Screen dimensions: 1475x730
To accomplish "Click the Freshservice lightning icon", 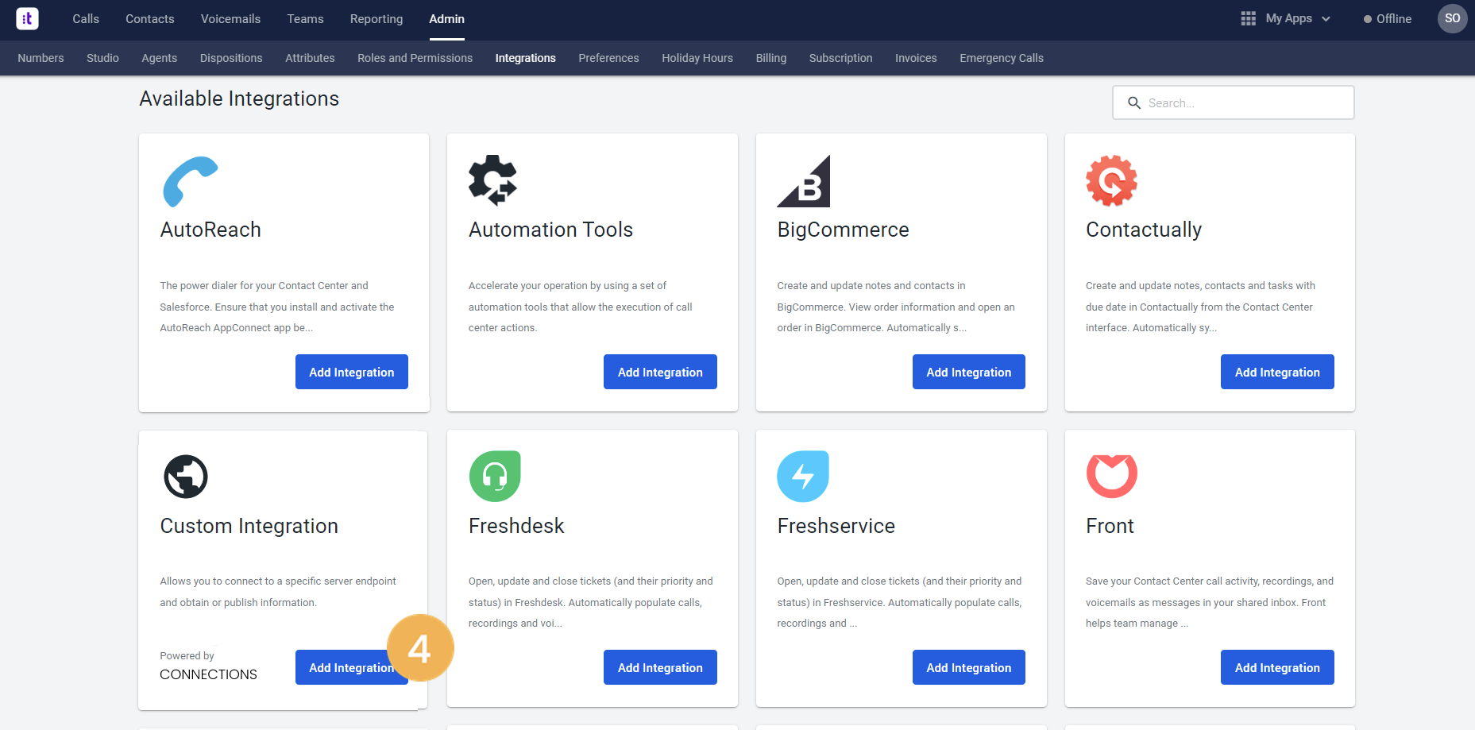I will (803, 476).
